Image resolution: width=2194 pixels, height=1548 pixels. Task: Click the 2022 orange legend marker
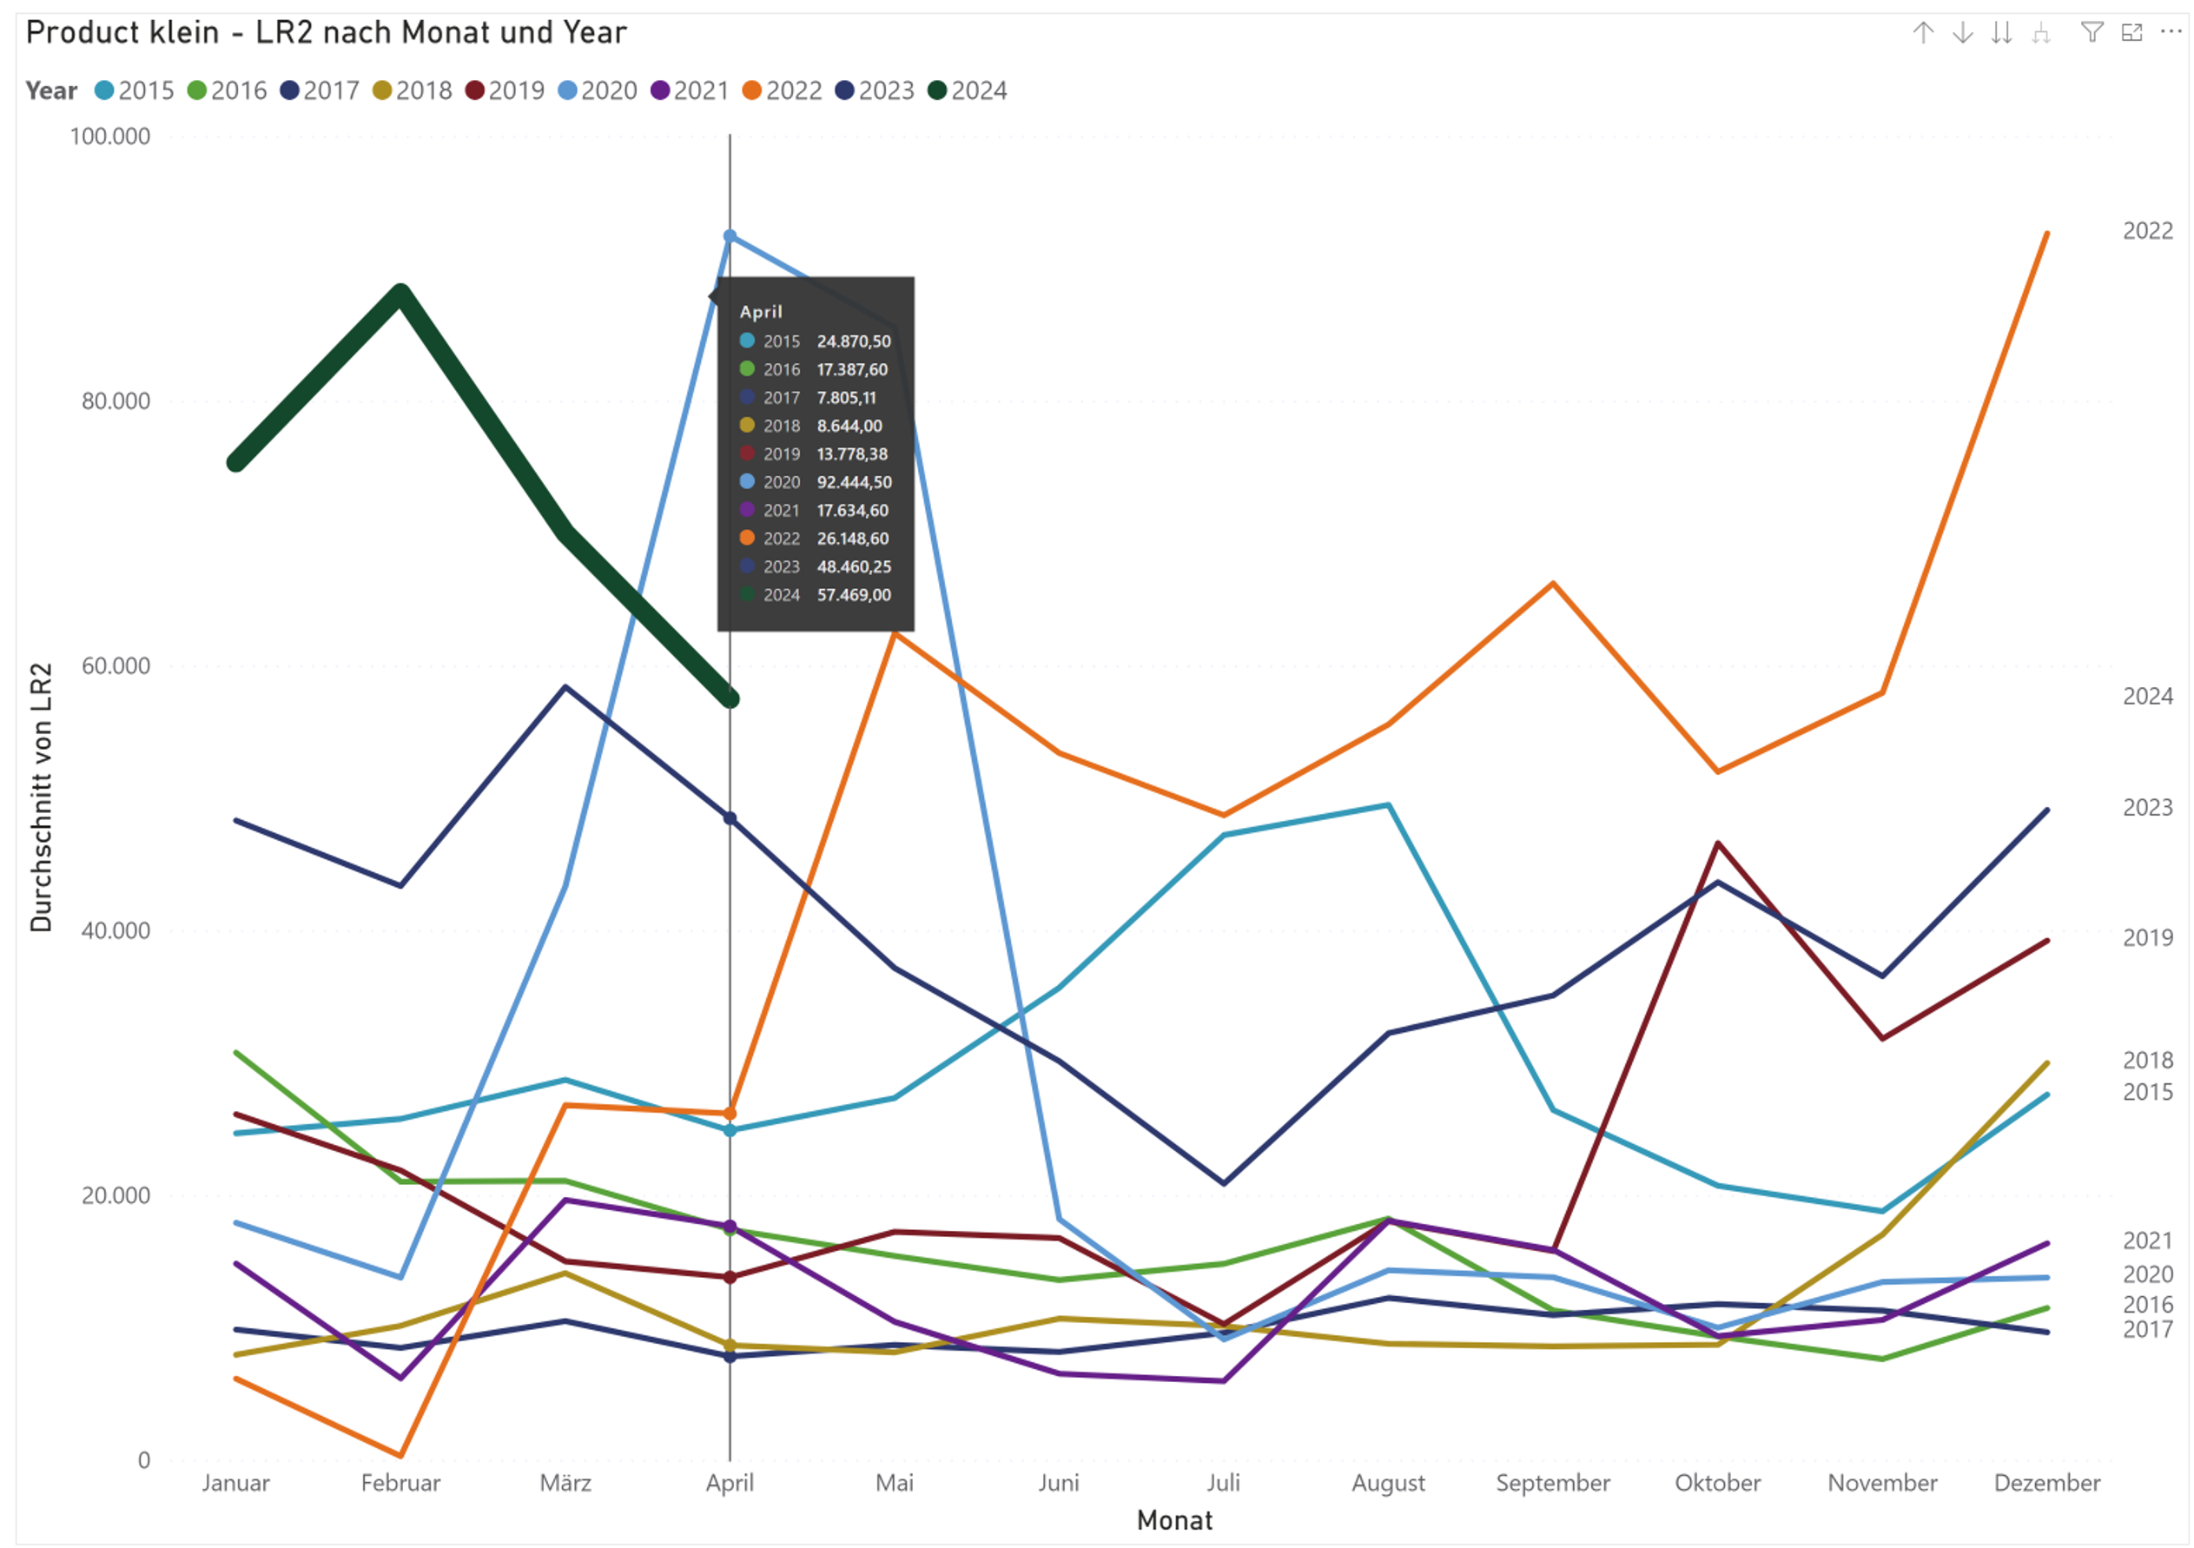(x=752, y=90)
